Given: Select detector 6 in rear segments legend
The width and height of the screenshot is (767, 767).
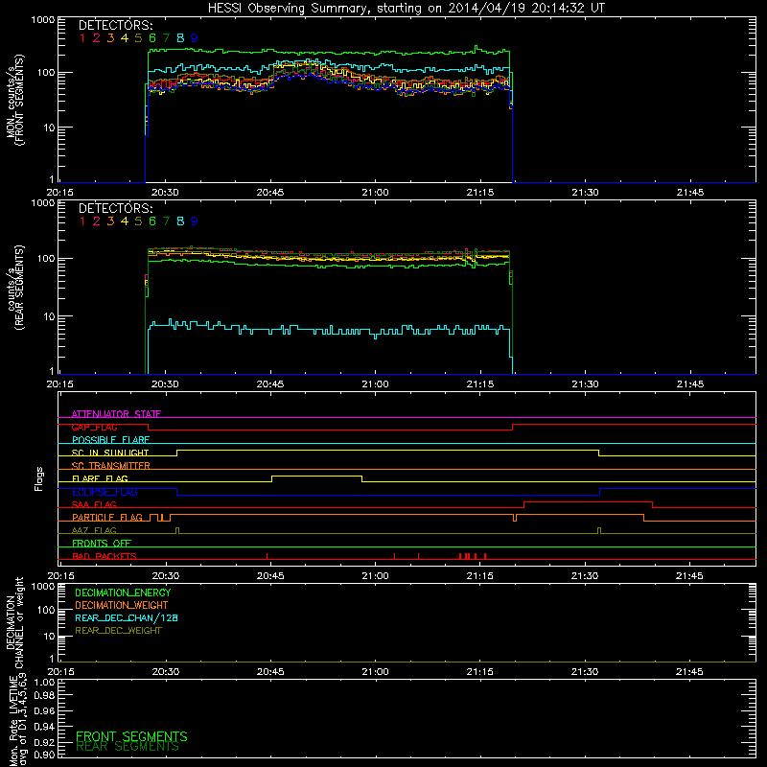Looking at the screenshot, I should click(152, 221).
